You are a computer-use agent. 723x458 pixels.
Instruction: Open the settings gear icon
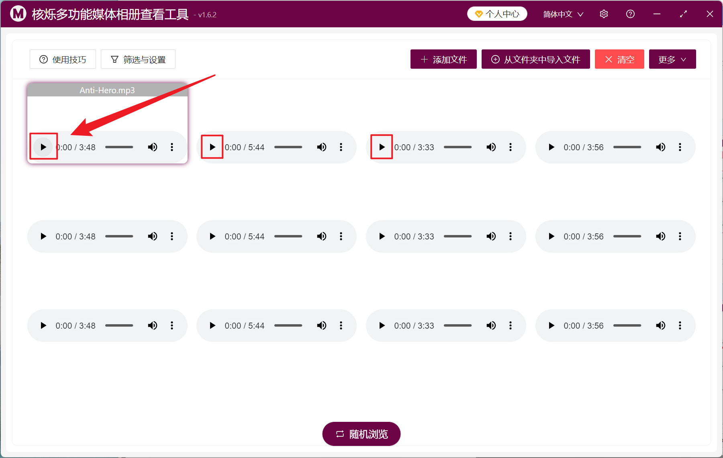[604, 14]
